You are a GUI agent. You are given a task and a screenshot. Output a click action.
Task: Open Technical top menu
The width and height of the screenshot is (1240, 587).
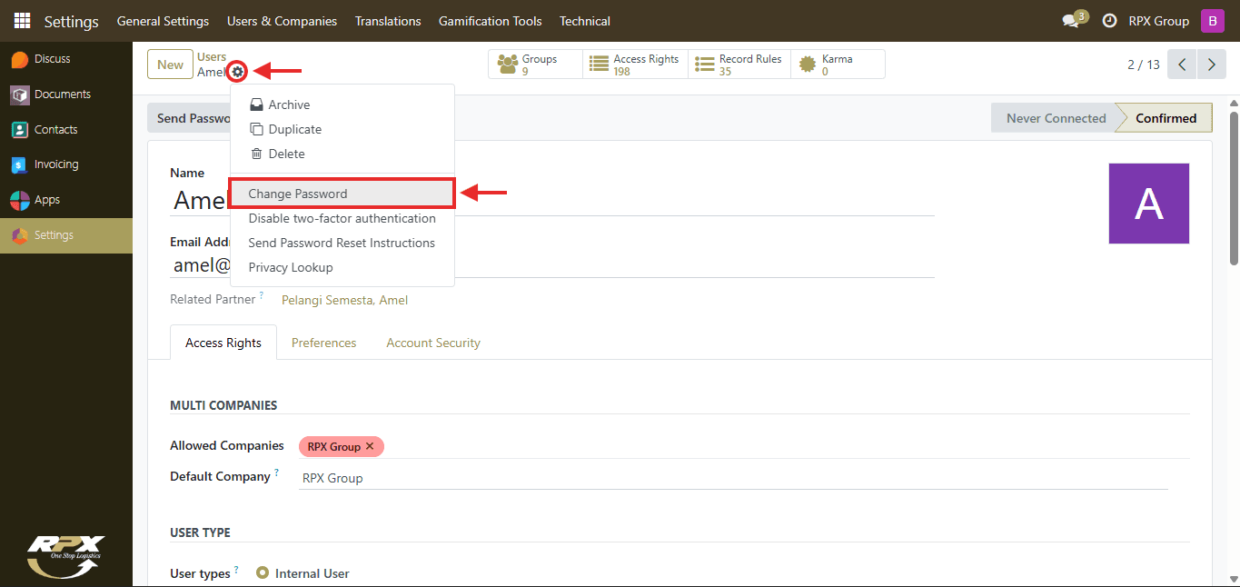pos(585,21)
